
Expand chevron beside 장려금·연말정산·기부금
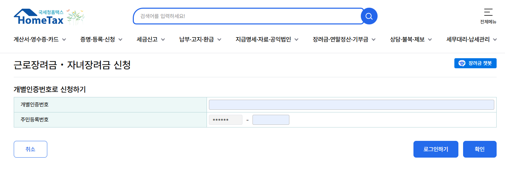[374, 39]
